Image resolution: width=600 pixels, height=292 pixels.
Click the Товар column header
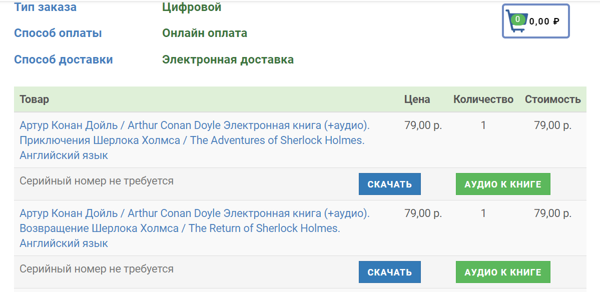[x=35, y=99]
